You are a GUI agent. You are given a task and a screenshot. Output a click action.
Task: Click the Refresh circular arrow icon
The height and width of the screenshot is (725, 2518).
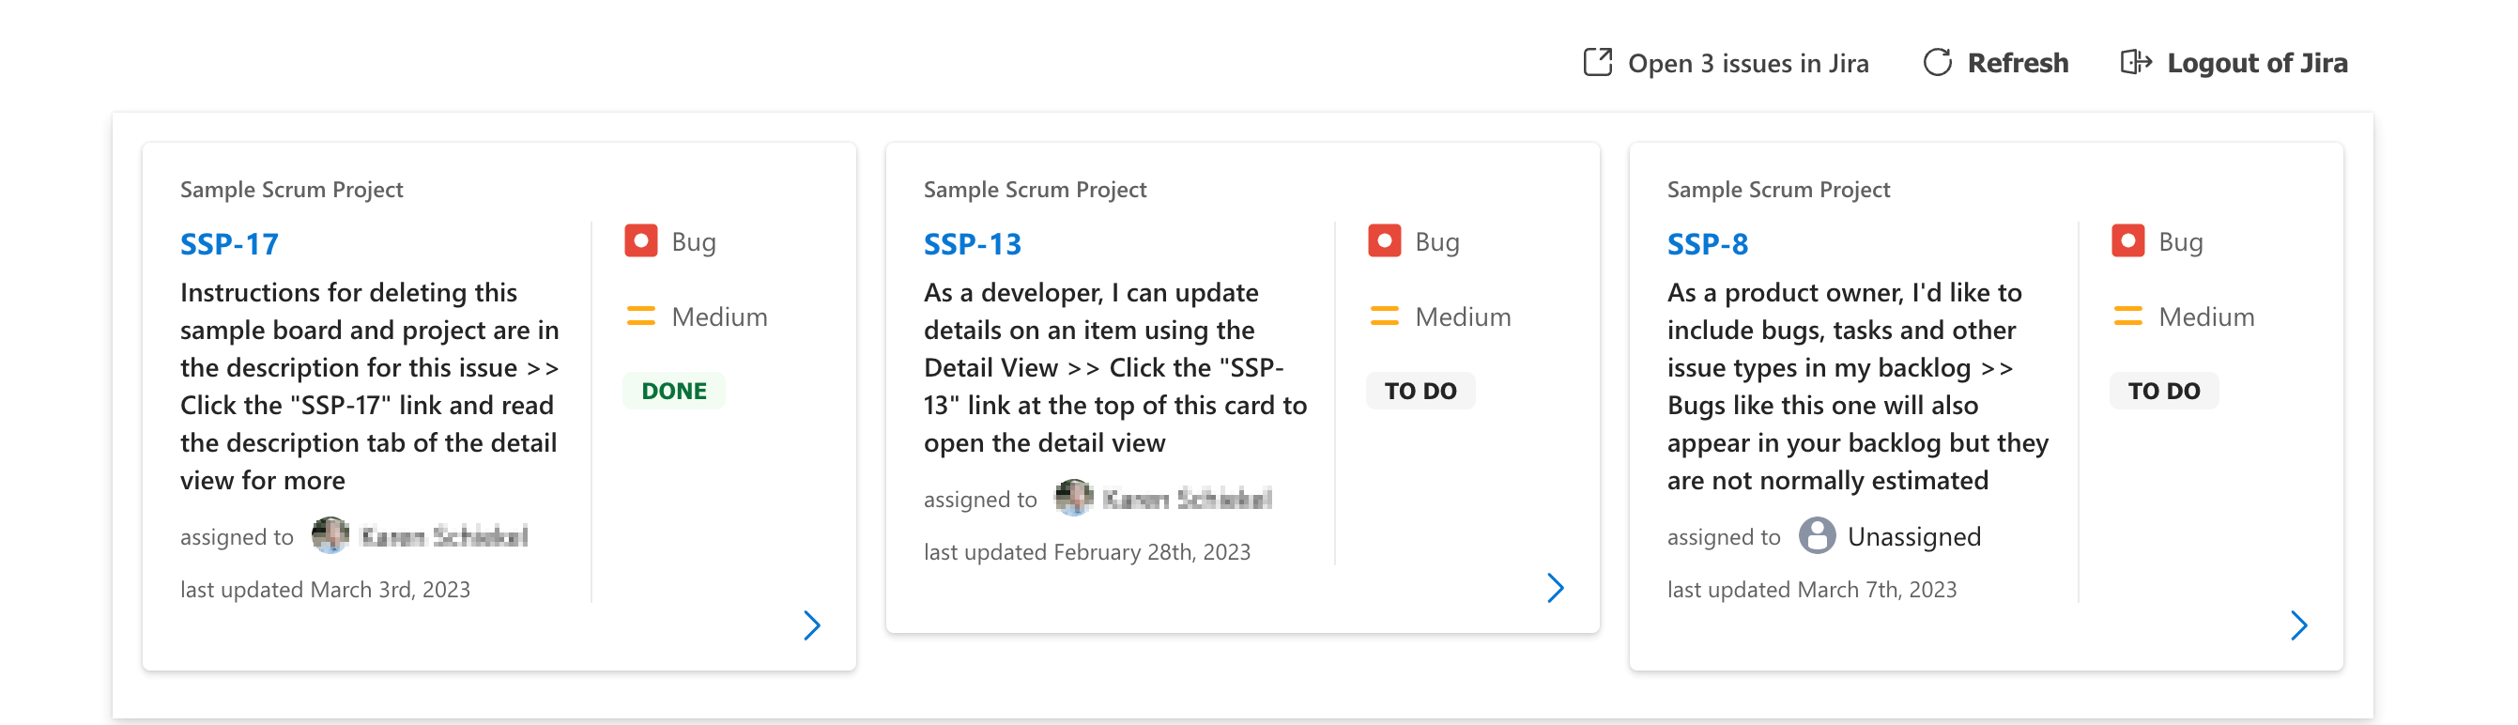(x=1937, y=63)
